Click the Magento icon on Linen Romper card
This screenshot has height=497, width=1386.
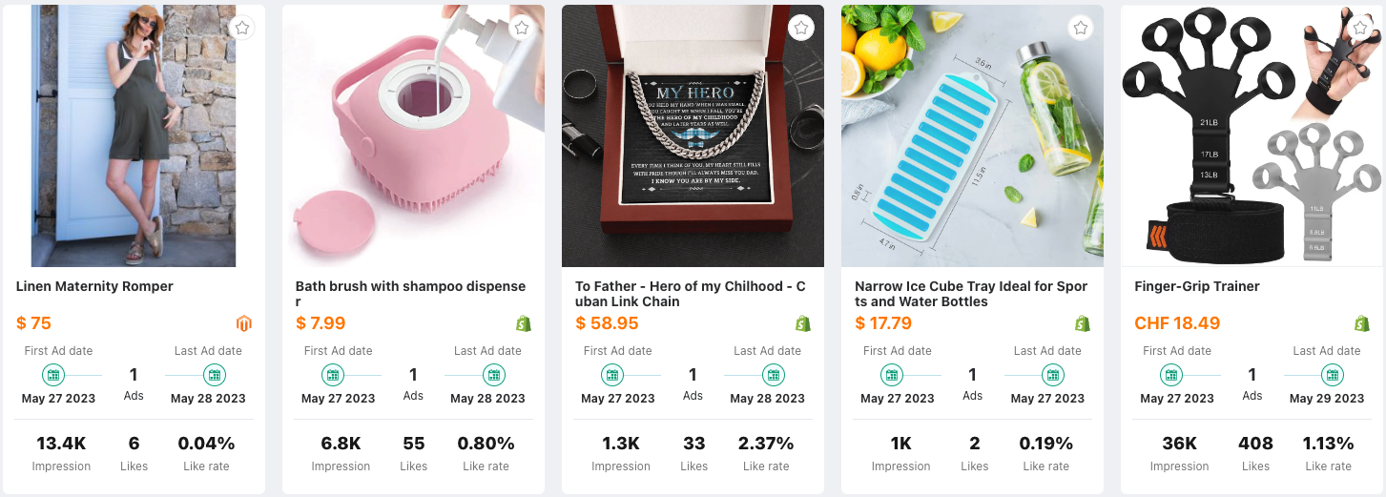click(244, 323)
